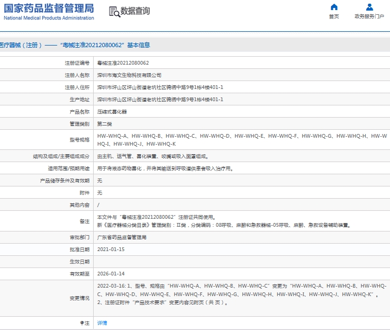This screenshot has width=390, height=330.
Task: Click the 政务服务门户 text link
Action: (369, 16)
